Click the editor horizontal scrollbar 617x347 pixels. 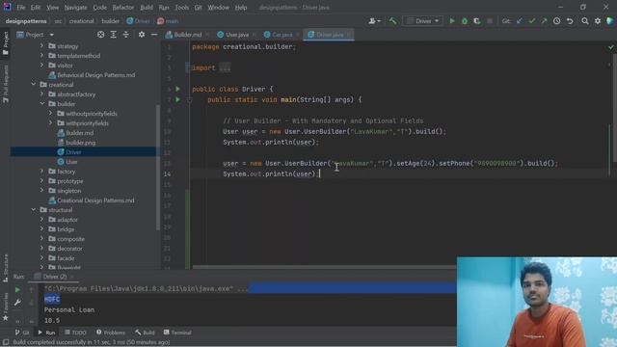pyautogui.click(x=324, y=267)
